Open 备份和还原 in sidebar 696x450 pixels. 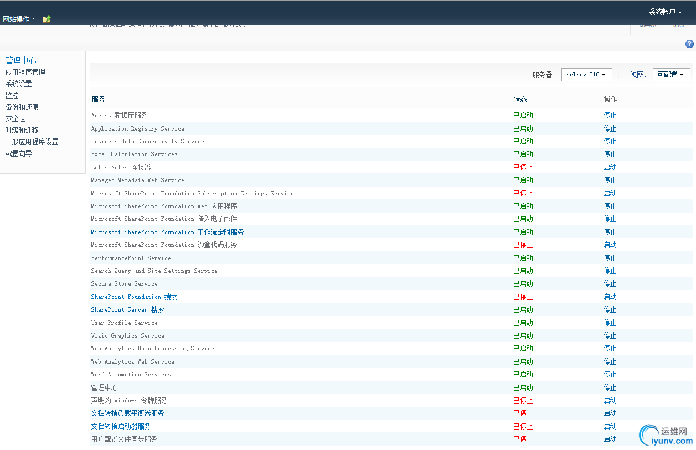click(x=22, y=107)
